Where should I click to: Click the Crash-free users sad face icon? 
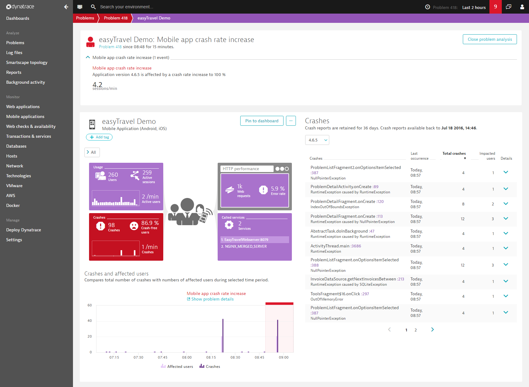tap(134, 226)
